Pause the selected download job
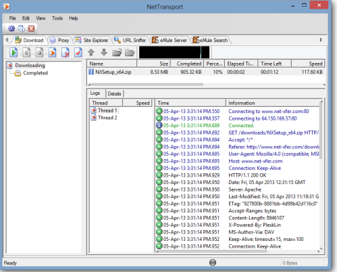 [x=26, y=53]
